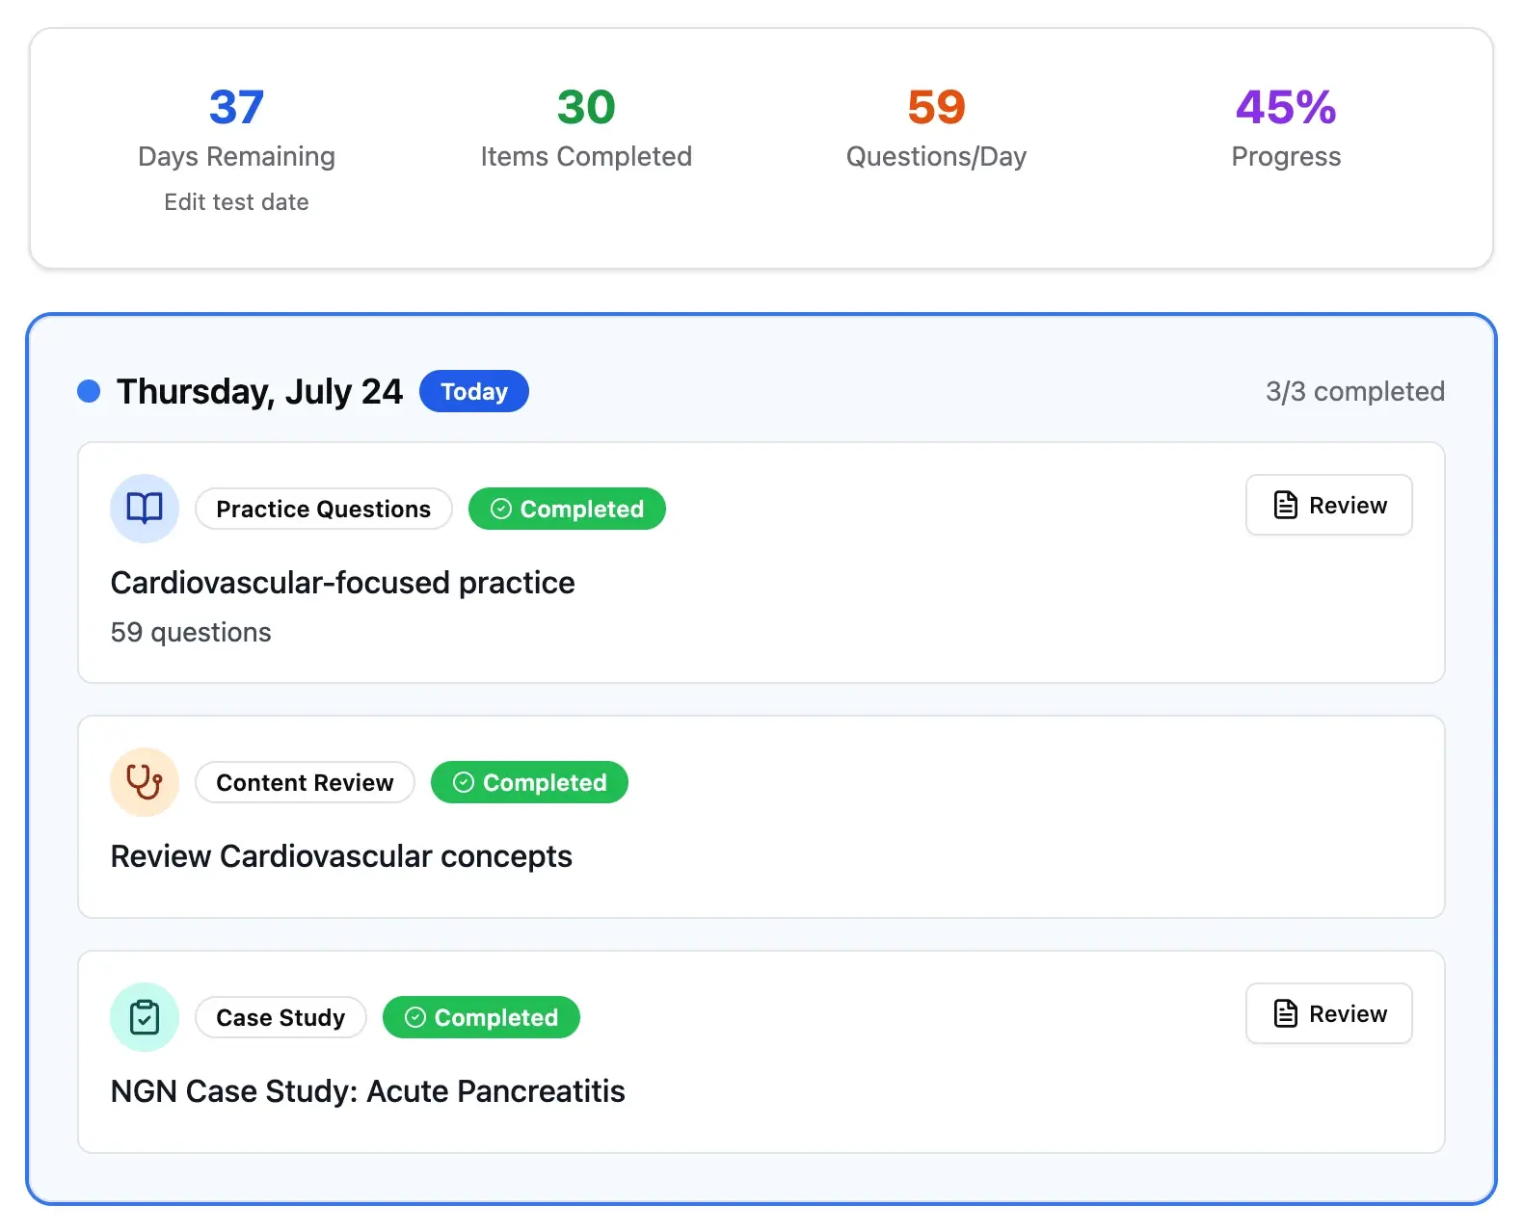Click the 45% Progress value

(x=1286, y=107)
